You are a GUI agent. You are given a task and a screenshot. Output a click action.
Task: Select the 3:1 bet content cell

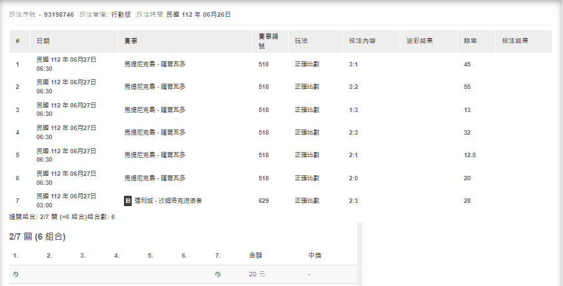coord(353,64)
